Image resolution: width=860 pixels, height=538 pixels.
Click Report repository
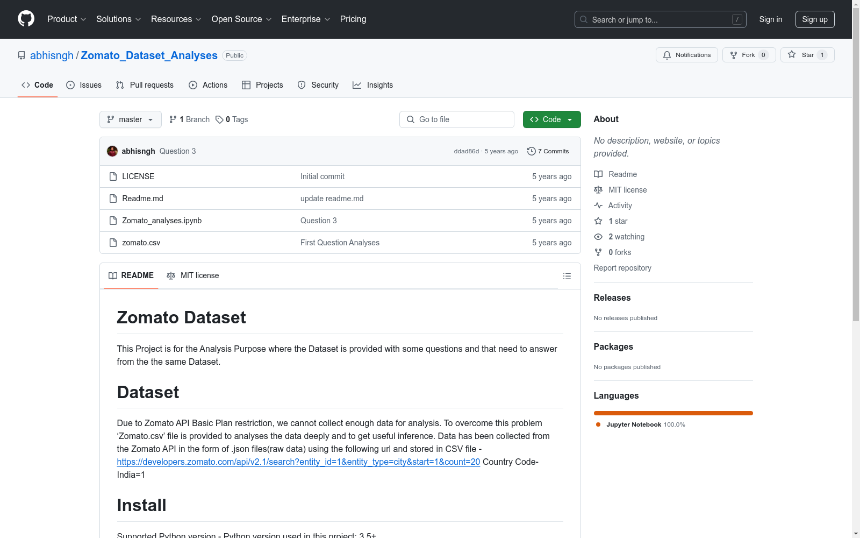pyautogui.click(x=622, y=268)
